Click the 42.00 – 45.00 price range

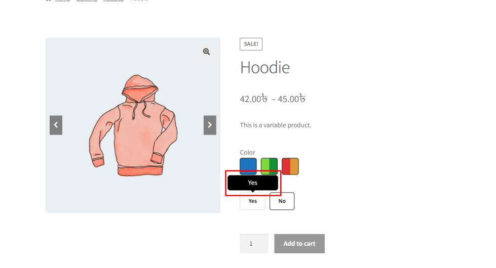click(273, 99)
